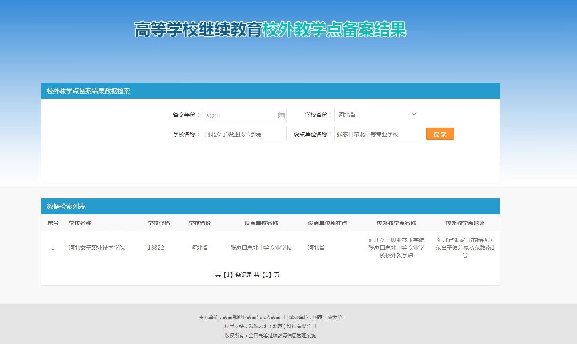Select the 序号 column header
This screenshot has height=344, width=577.
click(53, 223)
